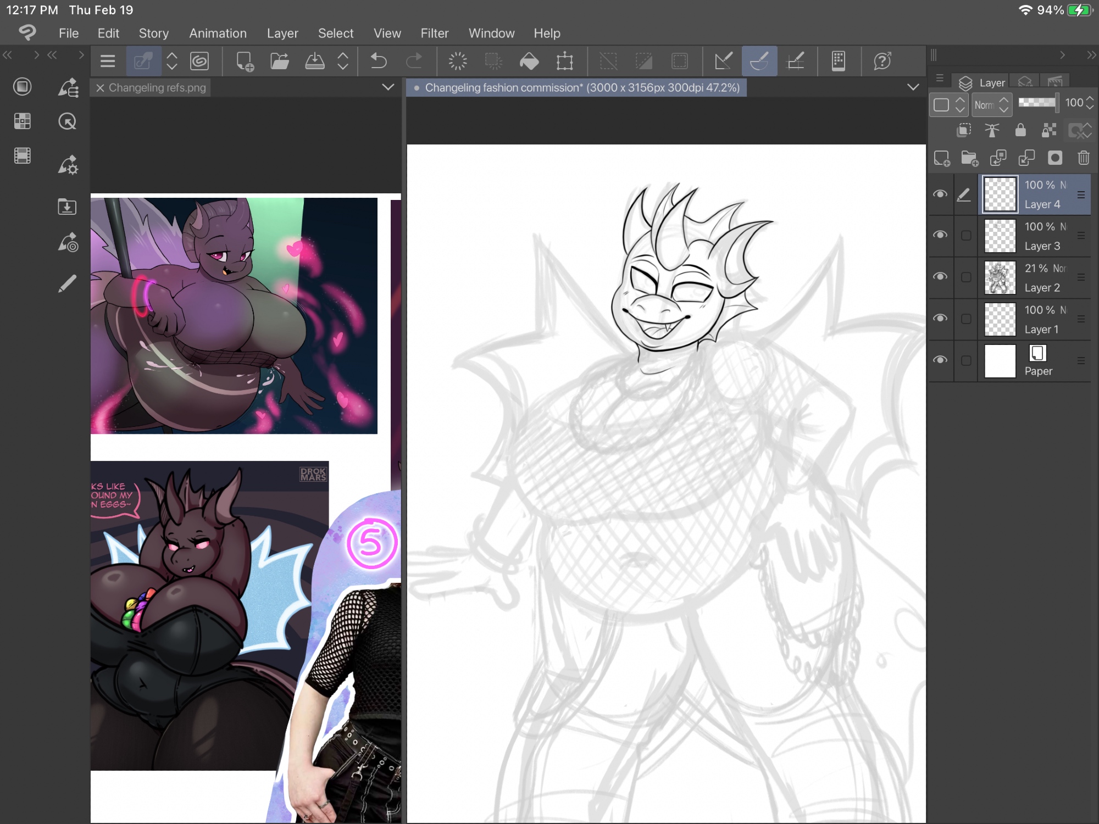Viewport: 1099px width, 824px height.
Task: Close the Changeling refs.png tab
Action: [100, 88]
